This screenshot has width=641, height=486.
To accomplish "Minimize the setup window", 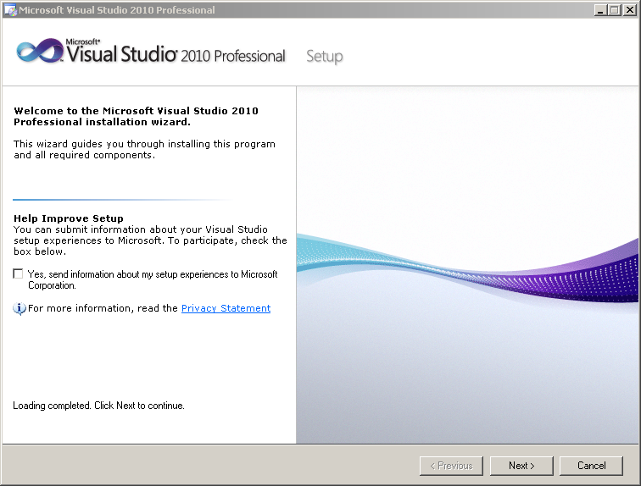I will click(x=600, y=10).
